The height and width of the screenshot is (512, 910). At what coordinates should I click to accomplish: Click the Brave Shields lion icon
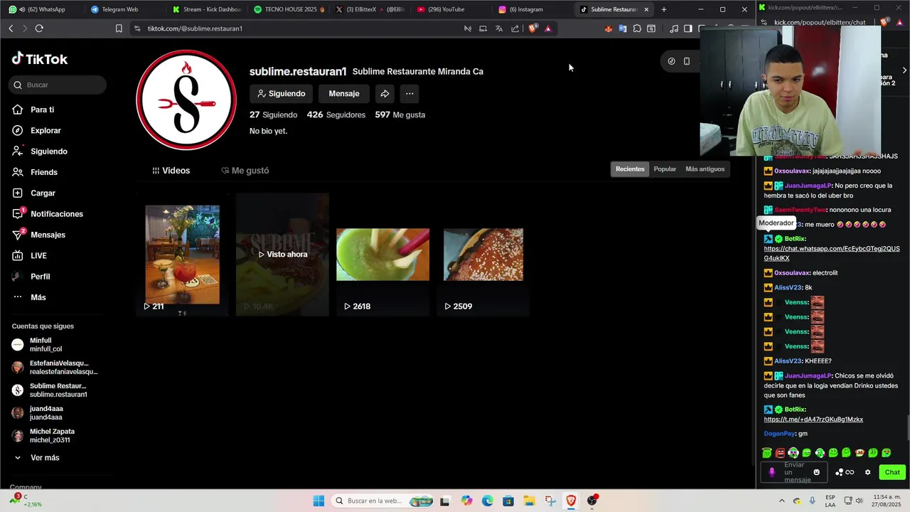[x=532, y=28]
